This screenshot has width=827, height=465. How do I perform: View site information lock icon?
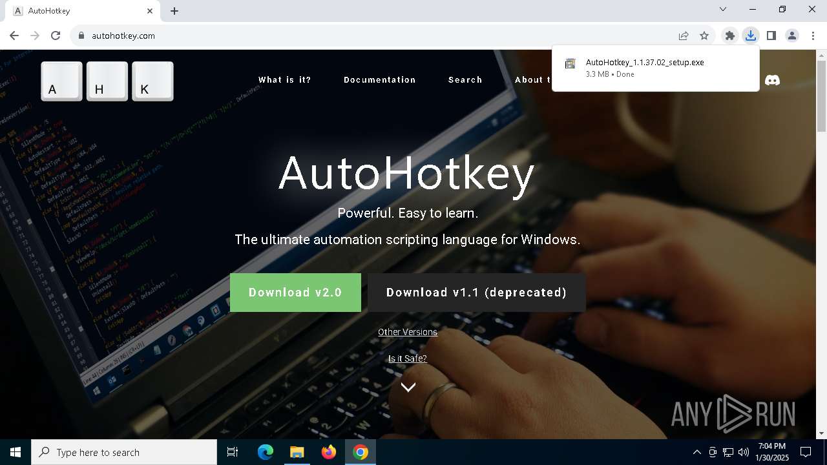coord(81,36)
